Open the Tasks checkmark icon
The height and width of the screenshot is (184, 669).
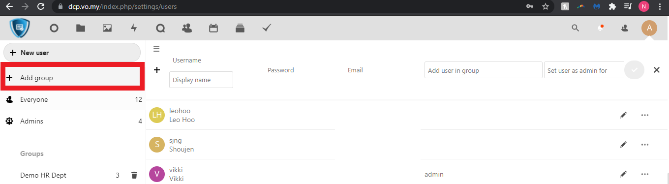pyautogui.click(x=267, y=28)
